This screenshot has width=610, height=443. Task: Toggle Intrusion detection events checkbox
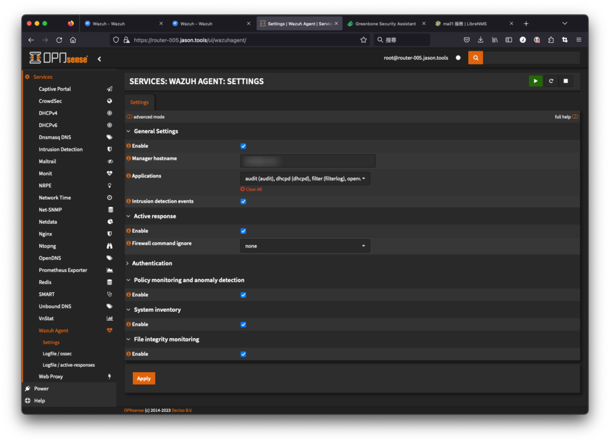(243, 202)
